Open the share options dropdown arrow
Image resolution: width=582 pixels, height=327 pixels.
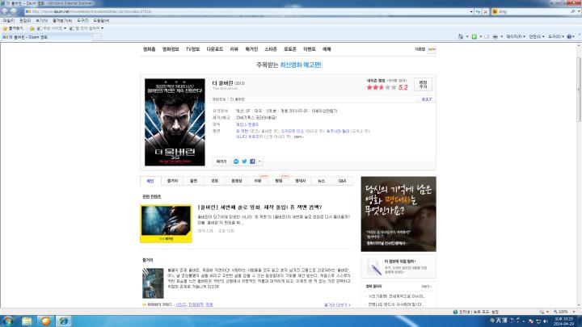(x=259, y=161)
